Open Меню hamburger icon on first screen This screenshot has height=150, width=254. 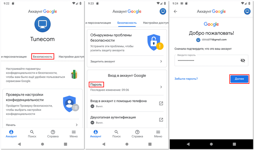pyautogui.click(x=74, y=132)
